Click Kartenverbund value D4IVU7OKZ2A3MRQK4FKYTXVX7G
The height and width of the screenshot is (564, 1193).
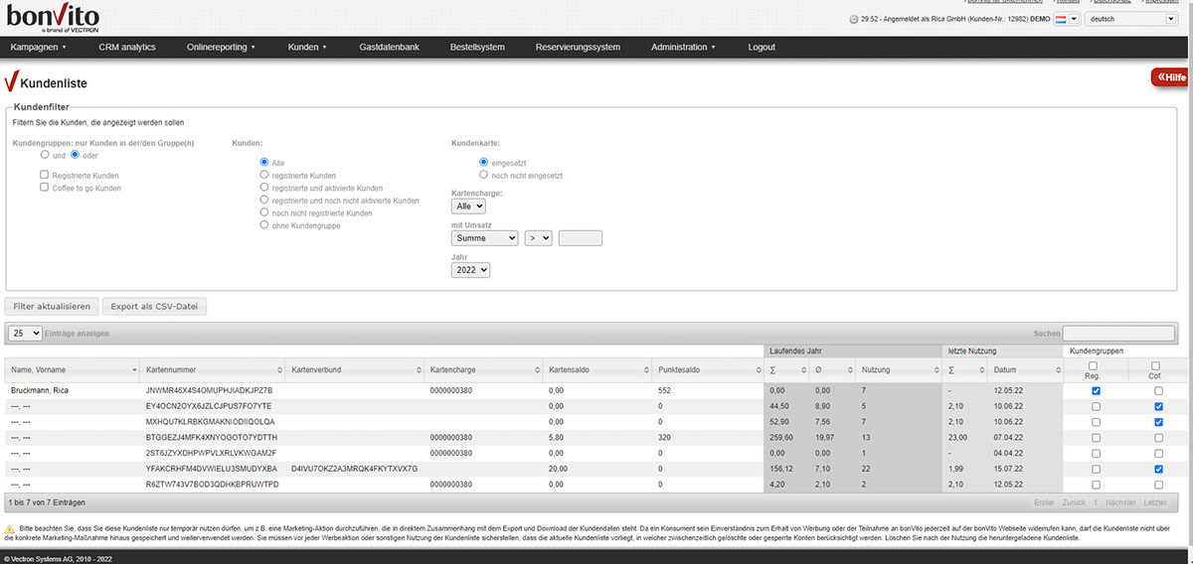tap(354, 468)
